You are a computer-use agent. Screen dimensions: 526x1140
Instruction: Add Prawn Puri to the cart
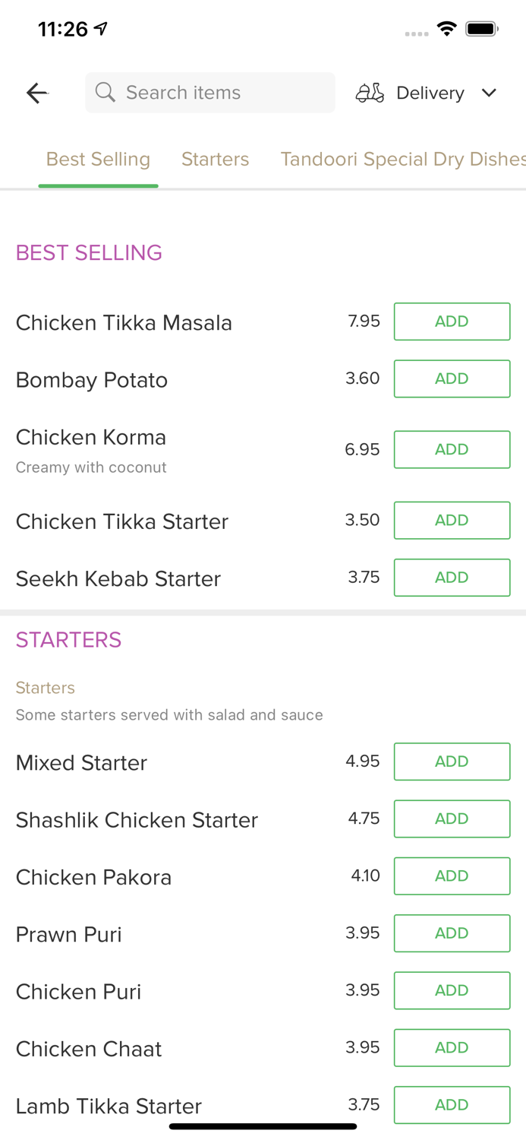point(452,933)
